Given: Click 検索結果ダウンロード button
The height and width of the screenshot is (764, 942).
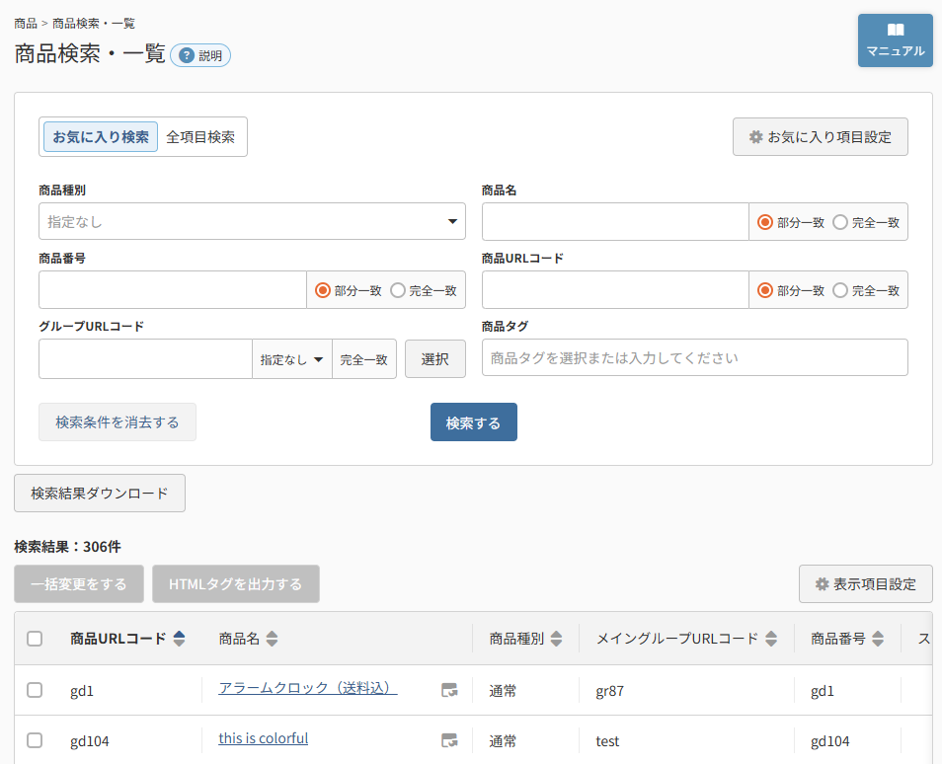Looking at the screenshot, I should point(100,494).
